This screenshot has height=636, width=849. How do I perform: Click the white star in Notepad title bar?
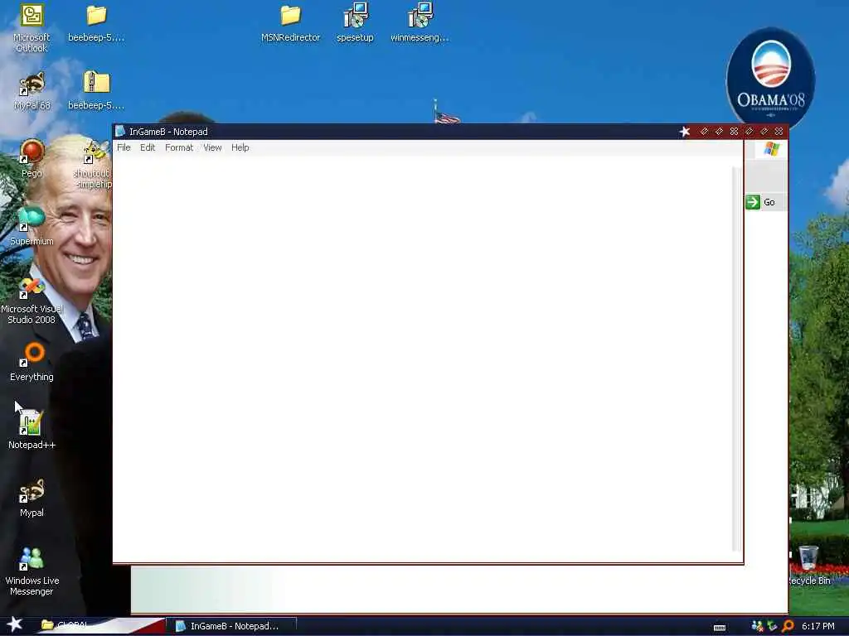[685, 132]
